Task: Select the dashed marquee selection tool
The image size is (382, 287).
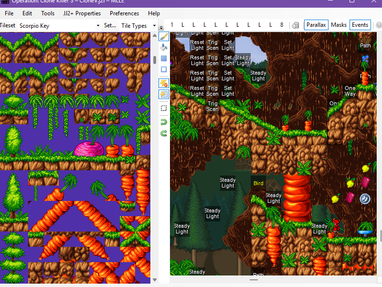Action: [x=164, y=108]
